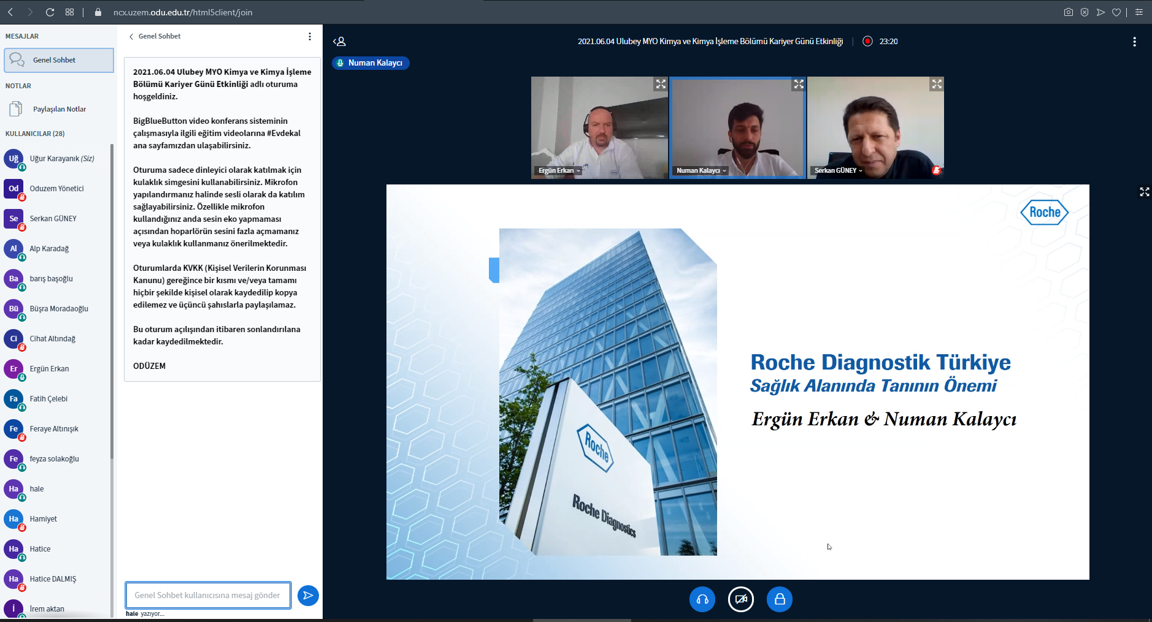
Task: Click the Paylaşılan Notlar document icon
Action: click(16, 109)
